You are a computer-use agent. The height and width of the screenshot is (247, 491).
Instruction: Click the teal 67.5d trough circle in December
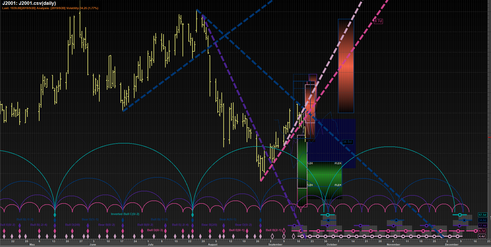coord(460,215)
